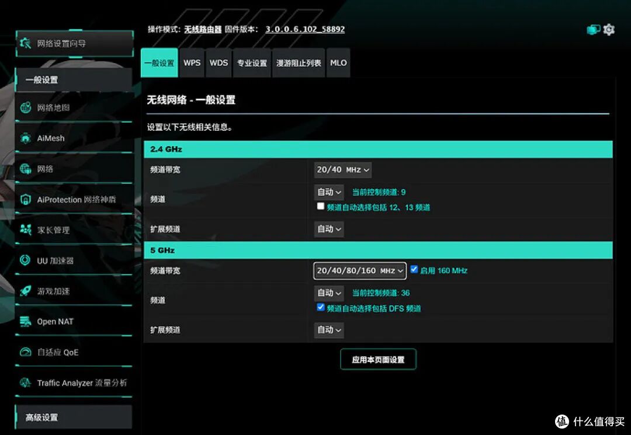Viewport: 631px width, 435px height.
Task: Open 网络设置向导 in sidebar
Action: point(75,43)
